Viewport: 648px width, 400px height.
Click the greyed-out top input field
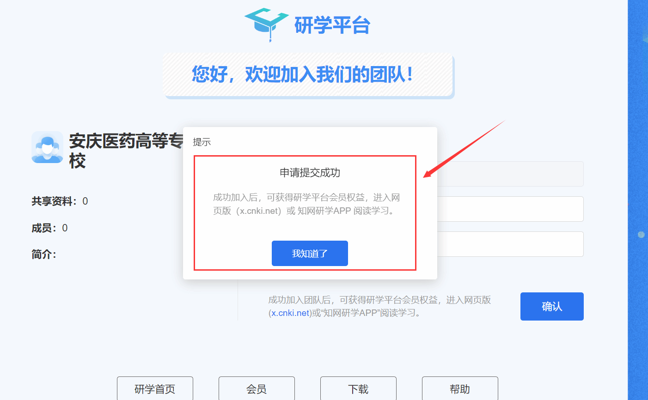tap(510, 174)
